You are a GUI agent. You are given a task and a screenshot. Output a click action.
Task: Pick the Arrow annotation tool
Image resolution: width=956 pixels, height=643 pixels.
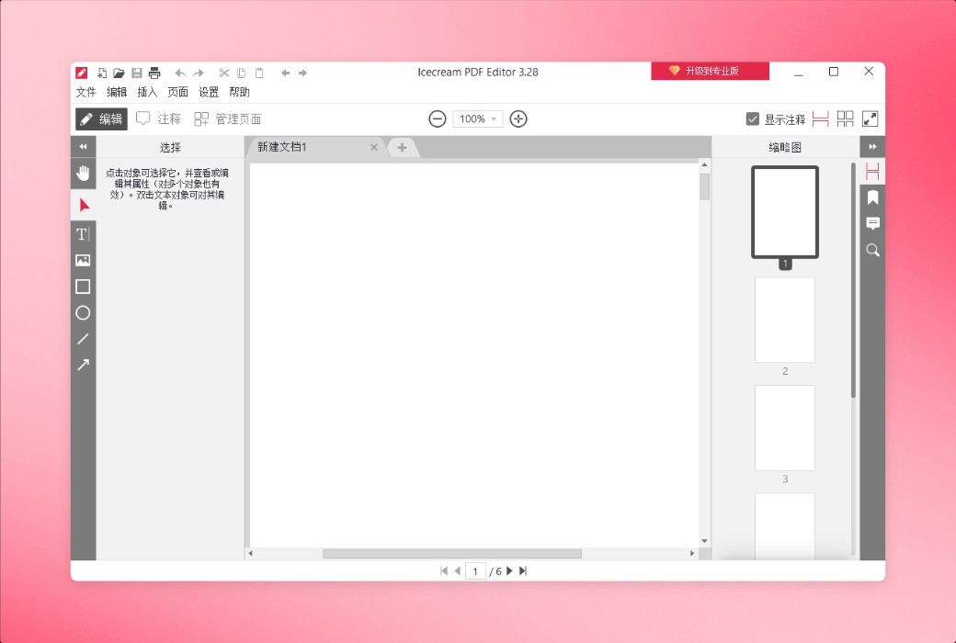click(x=83, y=365)
